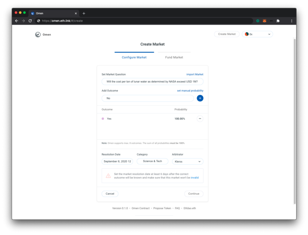Open a new browser tab with plus
The image size is (308, 235).
pos(84,13)
